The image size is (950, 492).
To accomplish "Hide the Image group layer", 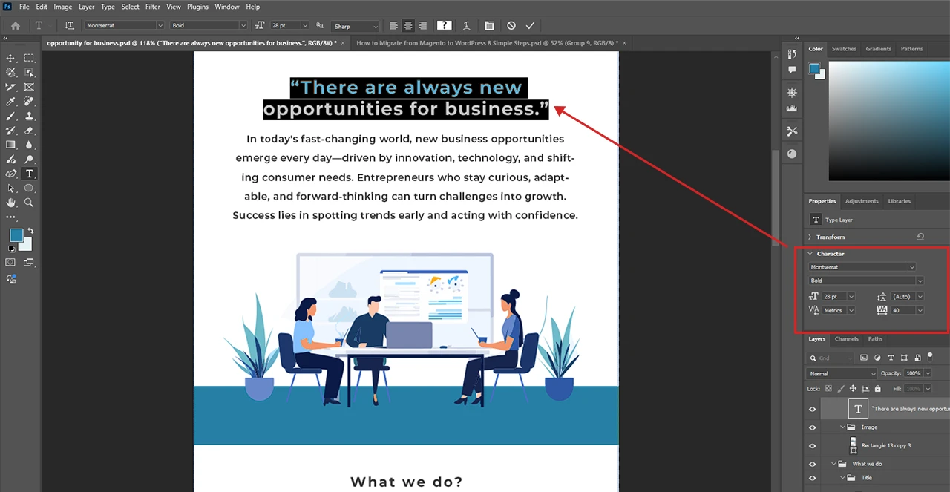I will pos(812,427).
